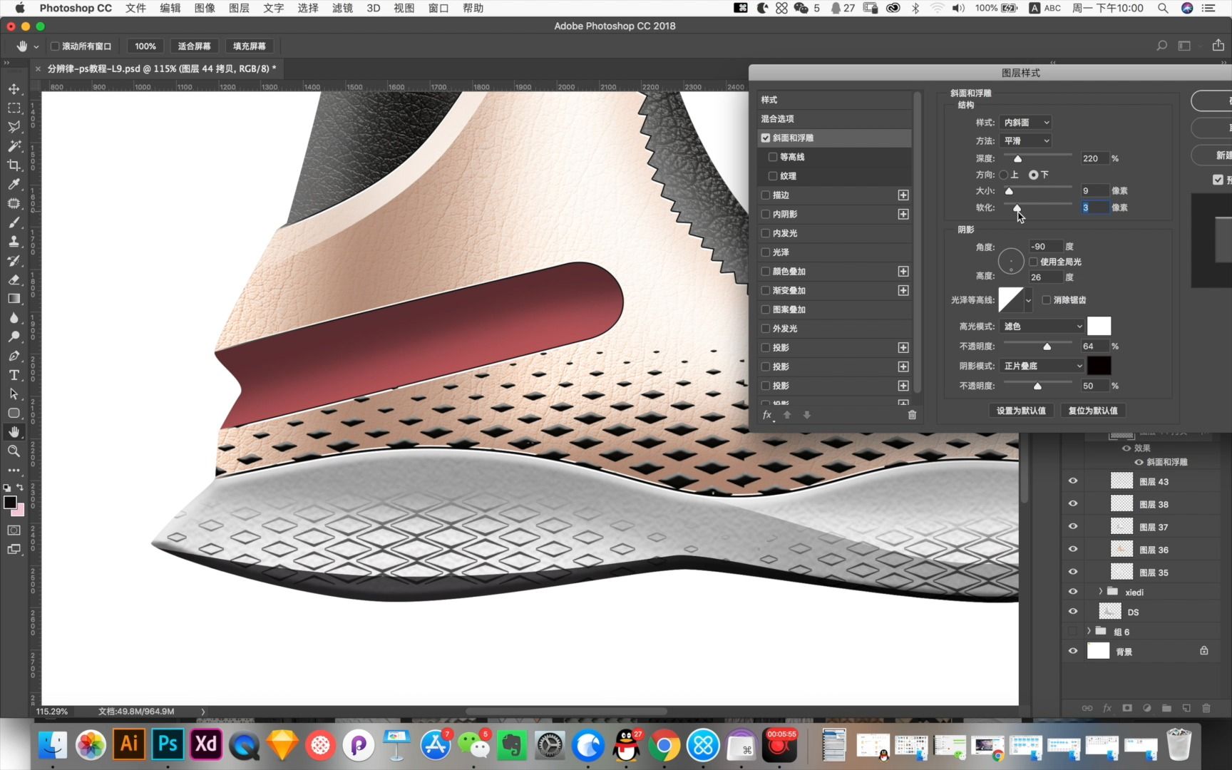Open the 窗口 menu
This screenshot has height=770, width=1232.
[438, 8]
